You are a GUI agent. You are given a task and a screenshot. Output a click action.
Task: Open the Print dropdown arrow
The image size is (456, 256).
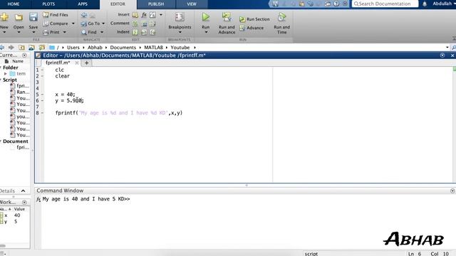pos(65,32)
